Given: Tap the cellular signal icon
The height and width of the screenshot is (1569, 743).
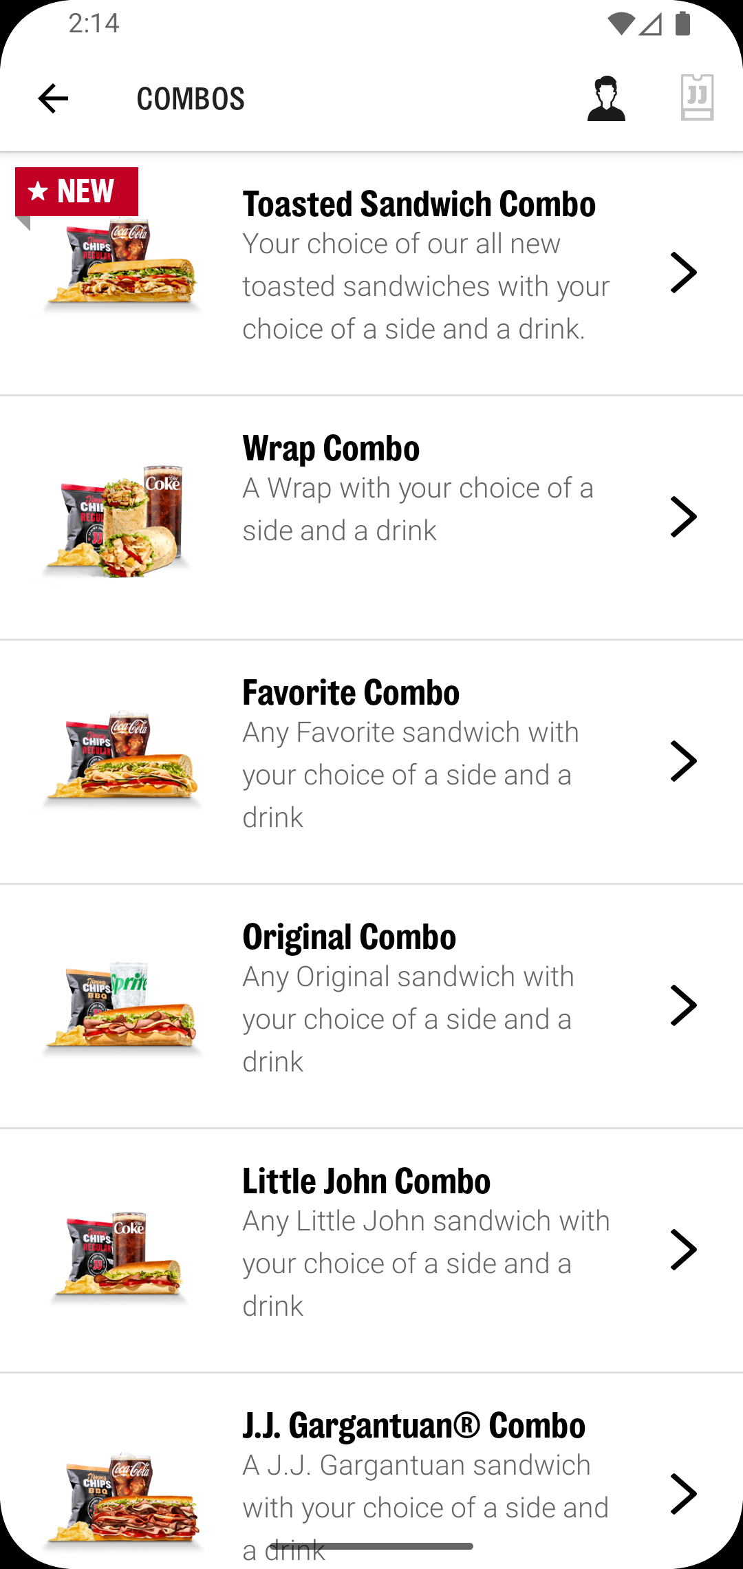Looking at the screenshot, I should (x=650, y=24).
